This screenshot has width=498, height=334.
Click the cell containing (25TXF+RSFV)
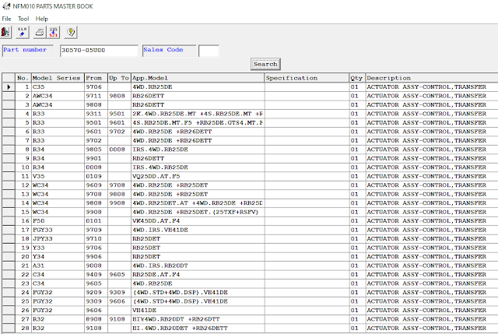click(x=198, y=212)
